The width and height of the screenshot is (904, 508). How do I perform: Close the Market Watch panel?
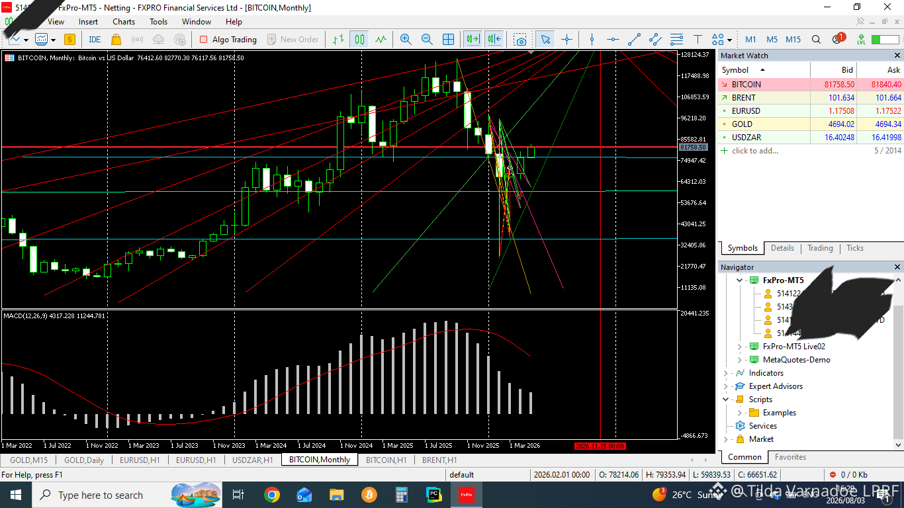[897, 56]
